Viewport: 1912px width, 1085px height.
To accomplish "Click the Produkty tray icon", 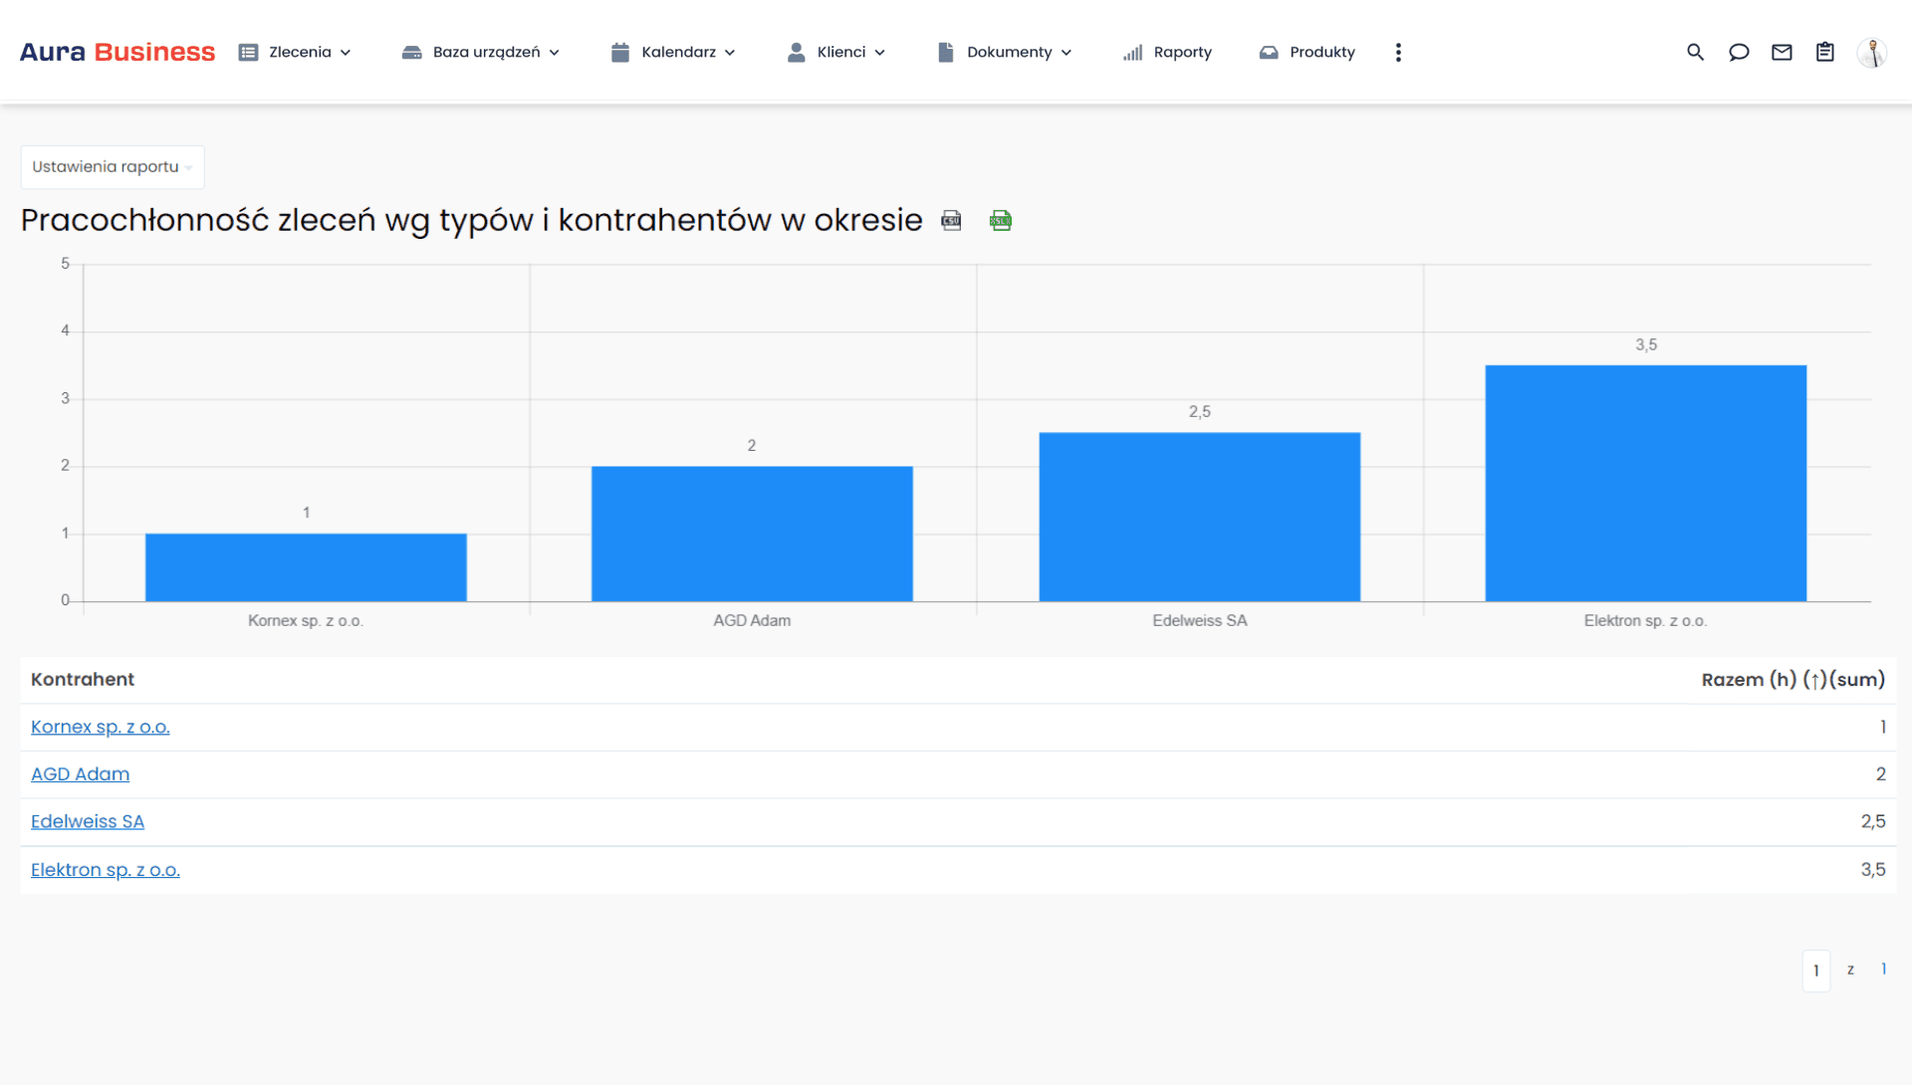I will pos(1269,52).
